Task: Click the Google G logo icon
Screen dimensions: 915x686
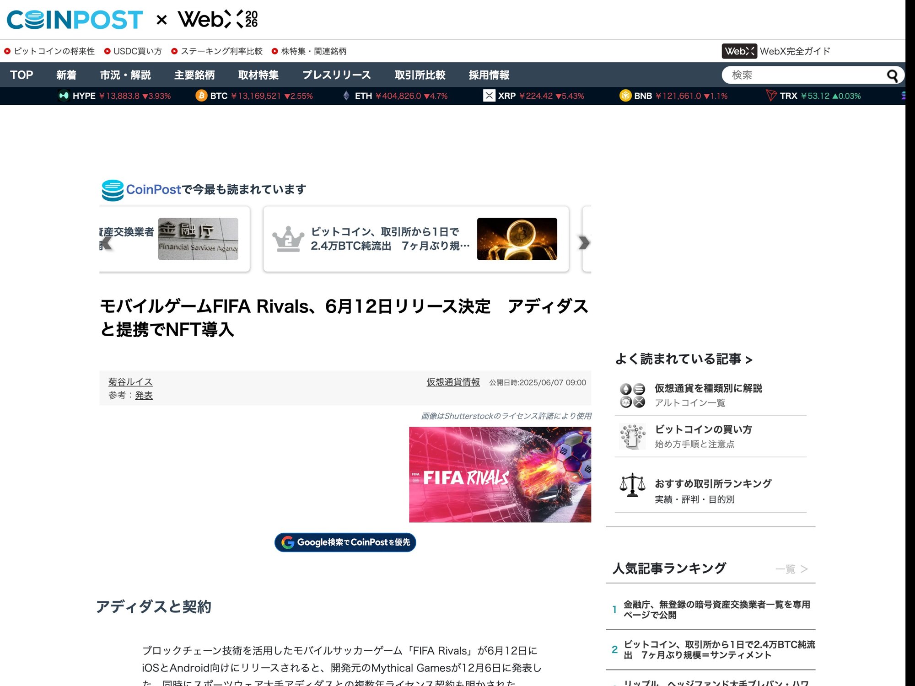Action: [x=288, y=542]
